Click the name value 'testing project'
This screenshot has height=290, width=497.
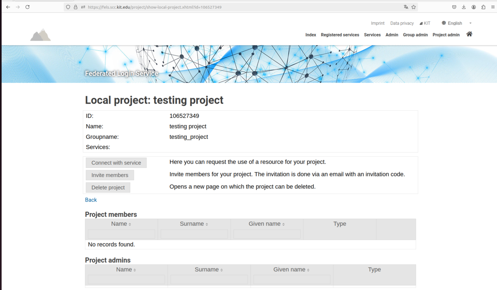[x=188, y=126]
